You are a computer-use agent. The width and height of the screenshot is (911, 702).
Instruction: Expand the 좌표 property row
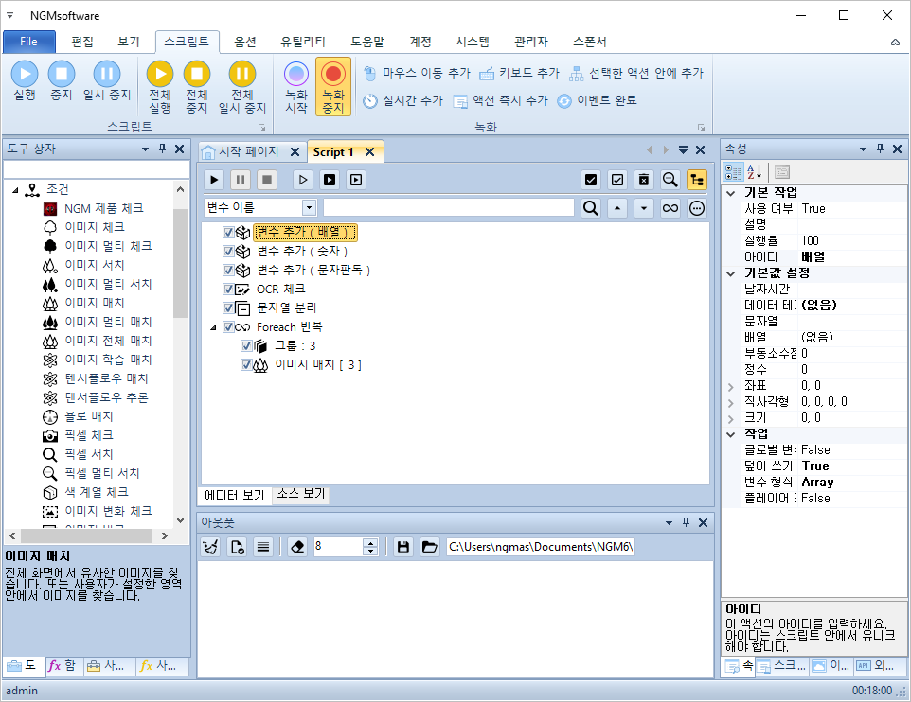(731, 386)
